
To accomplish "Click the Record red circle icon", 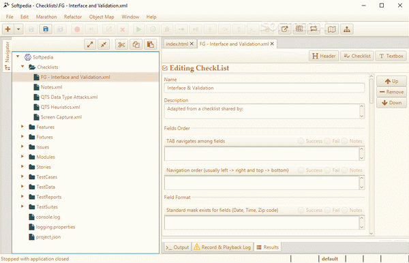I will click(x=77, y=29).
